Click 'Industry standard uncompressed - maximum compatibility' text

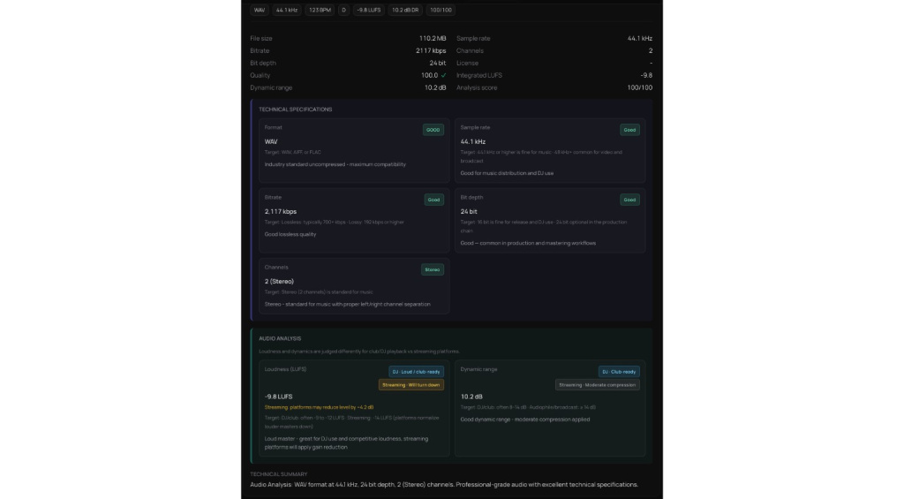[x=335, y=164]
